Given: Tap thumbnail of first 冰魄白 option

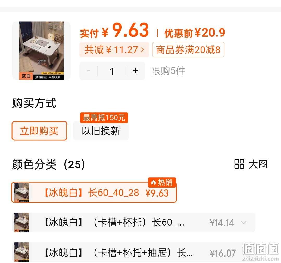Looking at the screenshot, I should (22, 192).
